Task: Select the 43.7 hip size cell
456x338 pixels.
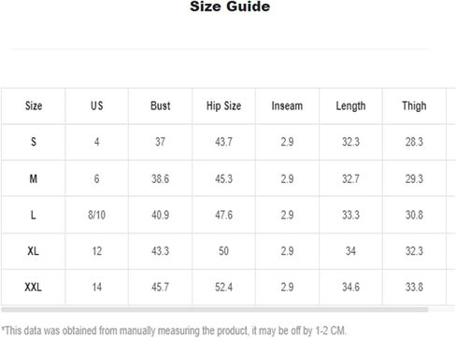Action: tap(223, 142)
